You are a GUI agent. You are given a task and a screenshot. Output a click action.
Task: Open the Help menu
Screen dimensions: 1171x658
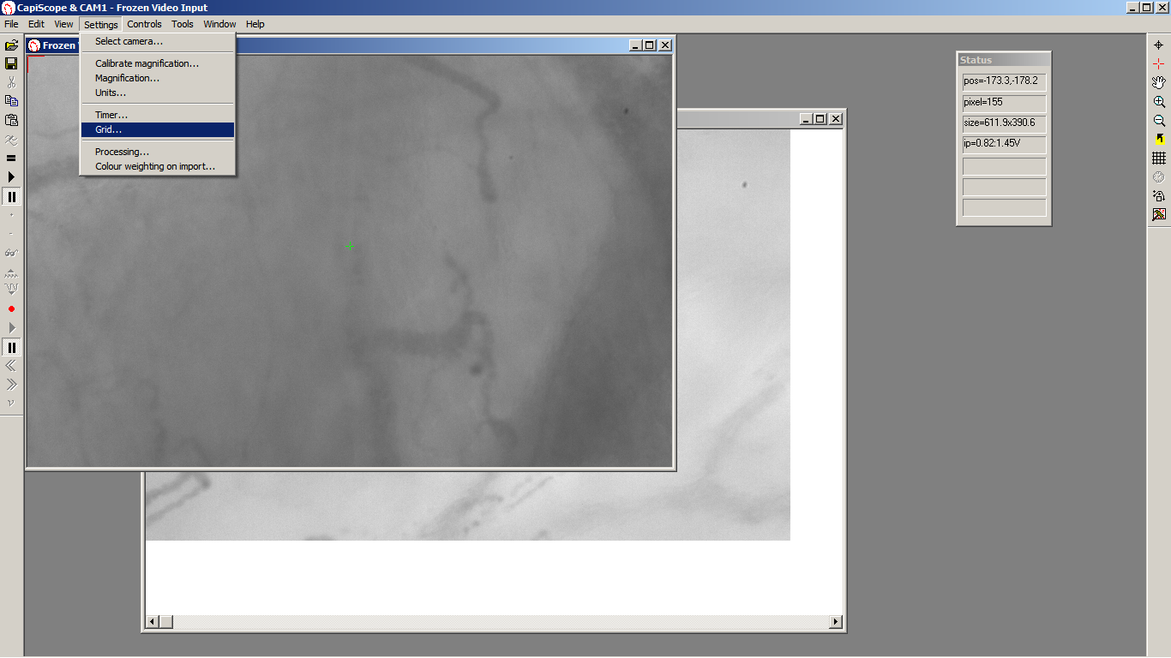pyautogui.click(x=255, y=24)
